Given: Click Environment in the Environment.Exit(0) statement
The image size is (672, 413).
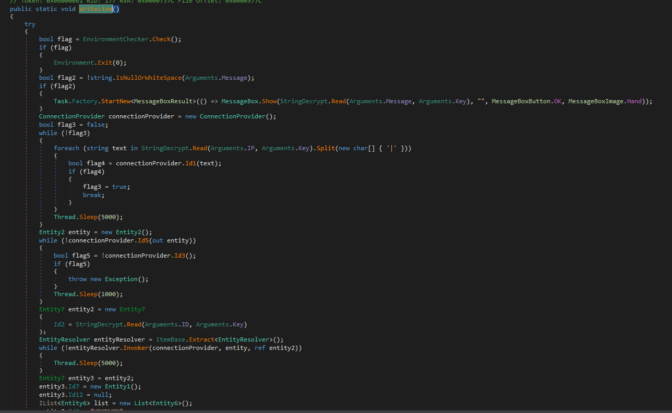Looking at the screenshot, I should tap(74, 63).
